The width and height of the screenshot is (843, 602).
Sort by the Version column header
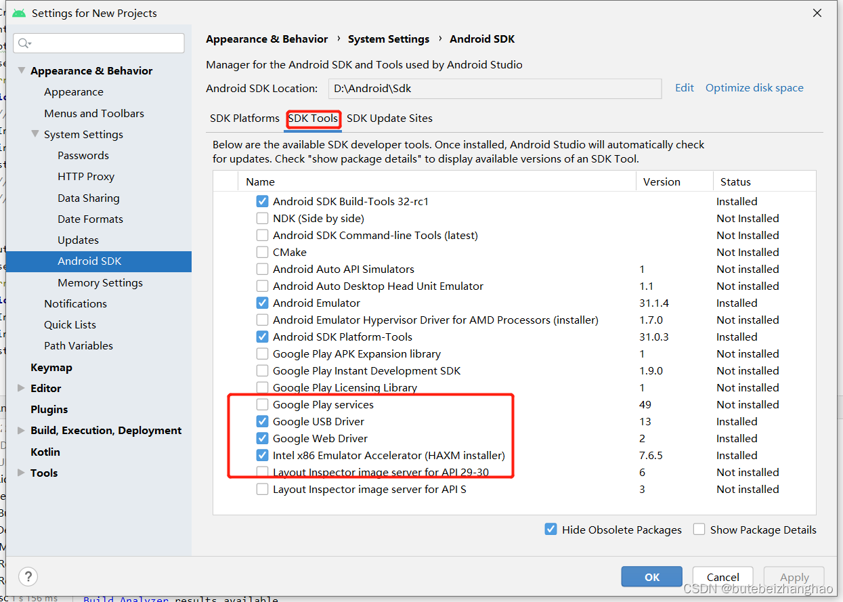674,181
